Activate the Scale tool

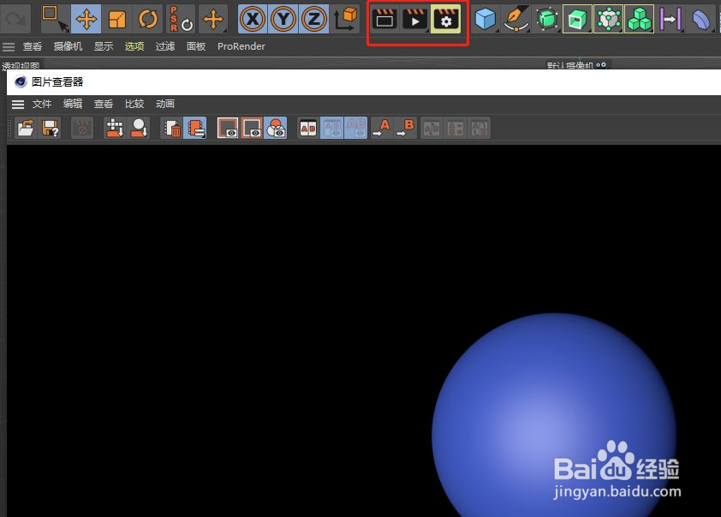pos(116,19)
